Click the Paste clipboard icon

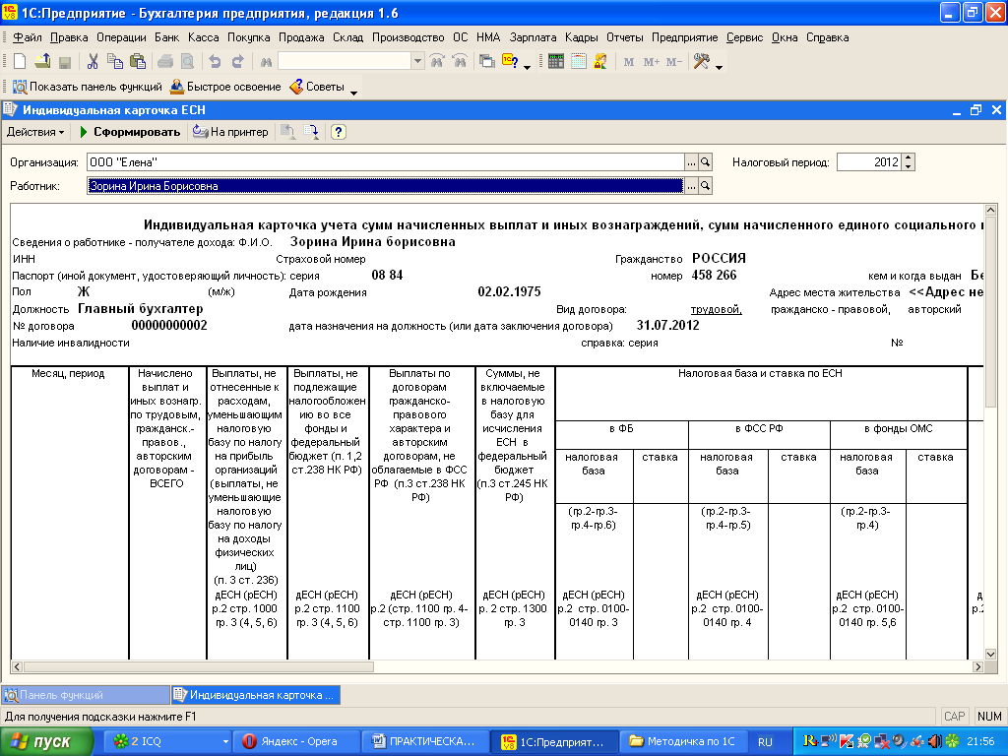(138, 62)
